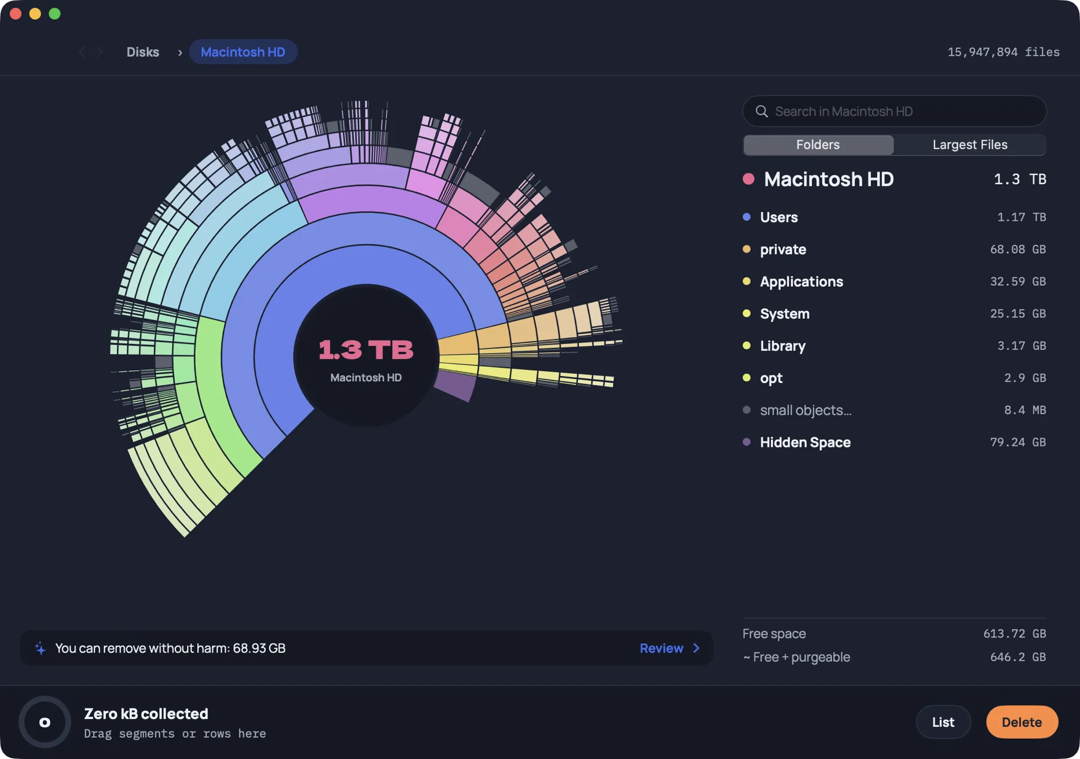Switch to the Largest Files tab
The width and height of the screenshot is (1080, 759).
pyautogui.click(x=970, y=145)
